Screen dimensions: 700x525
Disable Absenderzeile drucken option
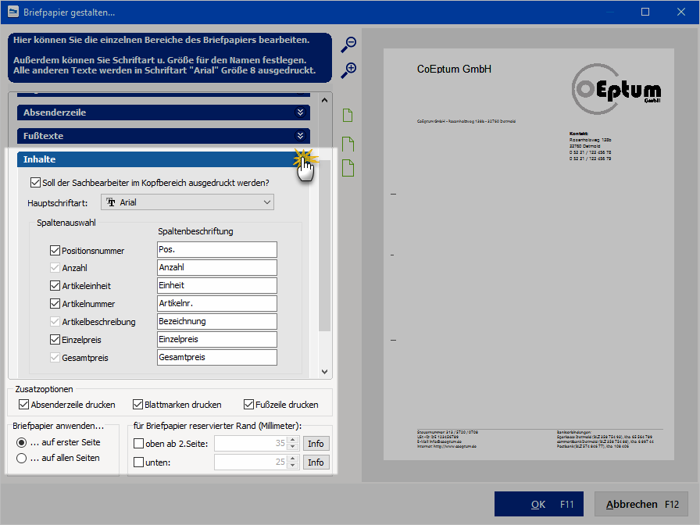pyautogui.click(x=23, y=405)
